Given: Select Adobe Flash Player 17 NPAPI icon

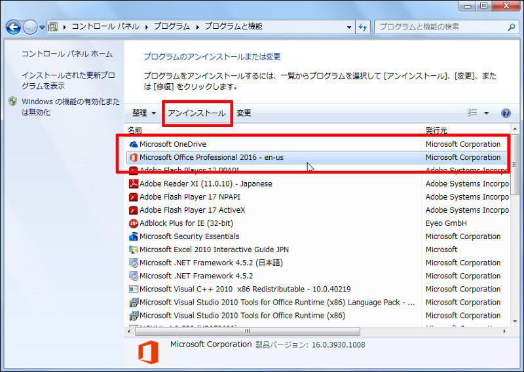Looking at the screenshot, I should tap(134, 197).
